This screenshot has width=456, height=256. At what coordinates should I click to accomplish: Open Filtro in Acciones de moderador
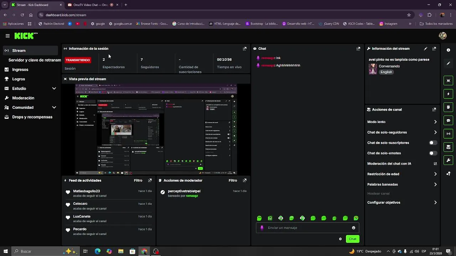click(233, 181)
